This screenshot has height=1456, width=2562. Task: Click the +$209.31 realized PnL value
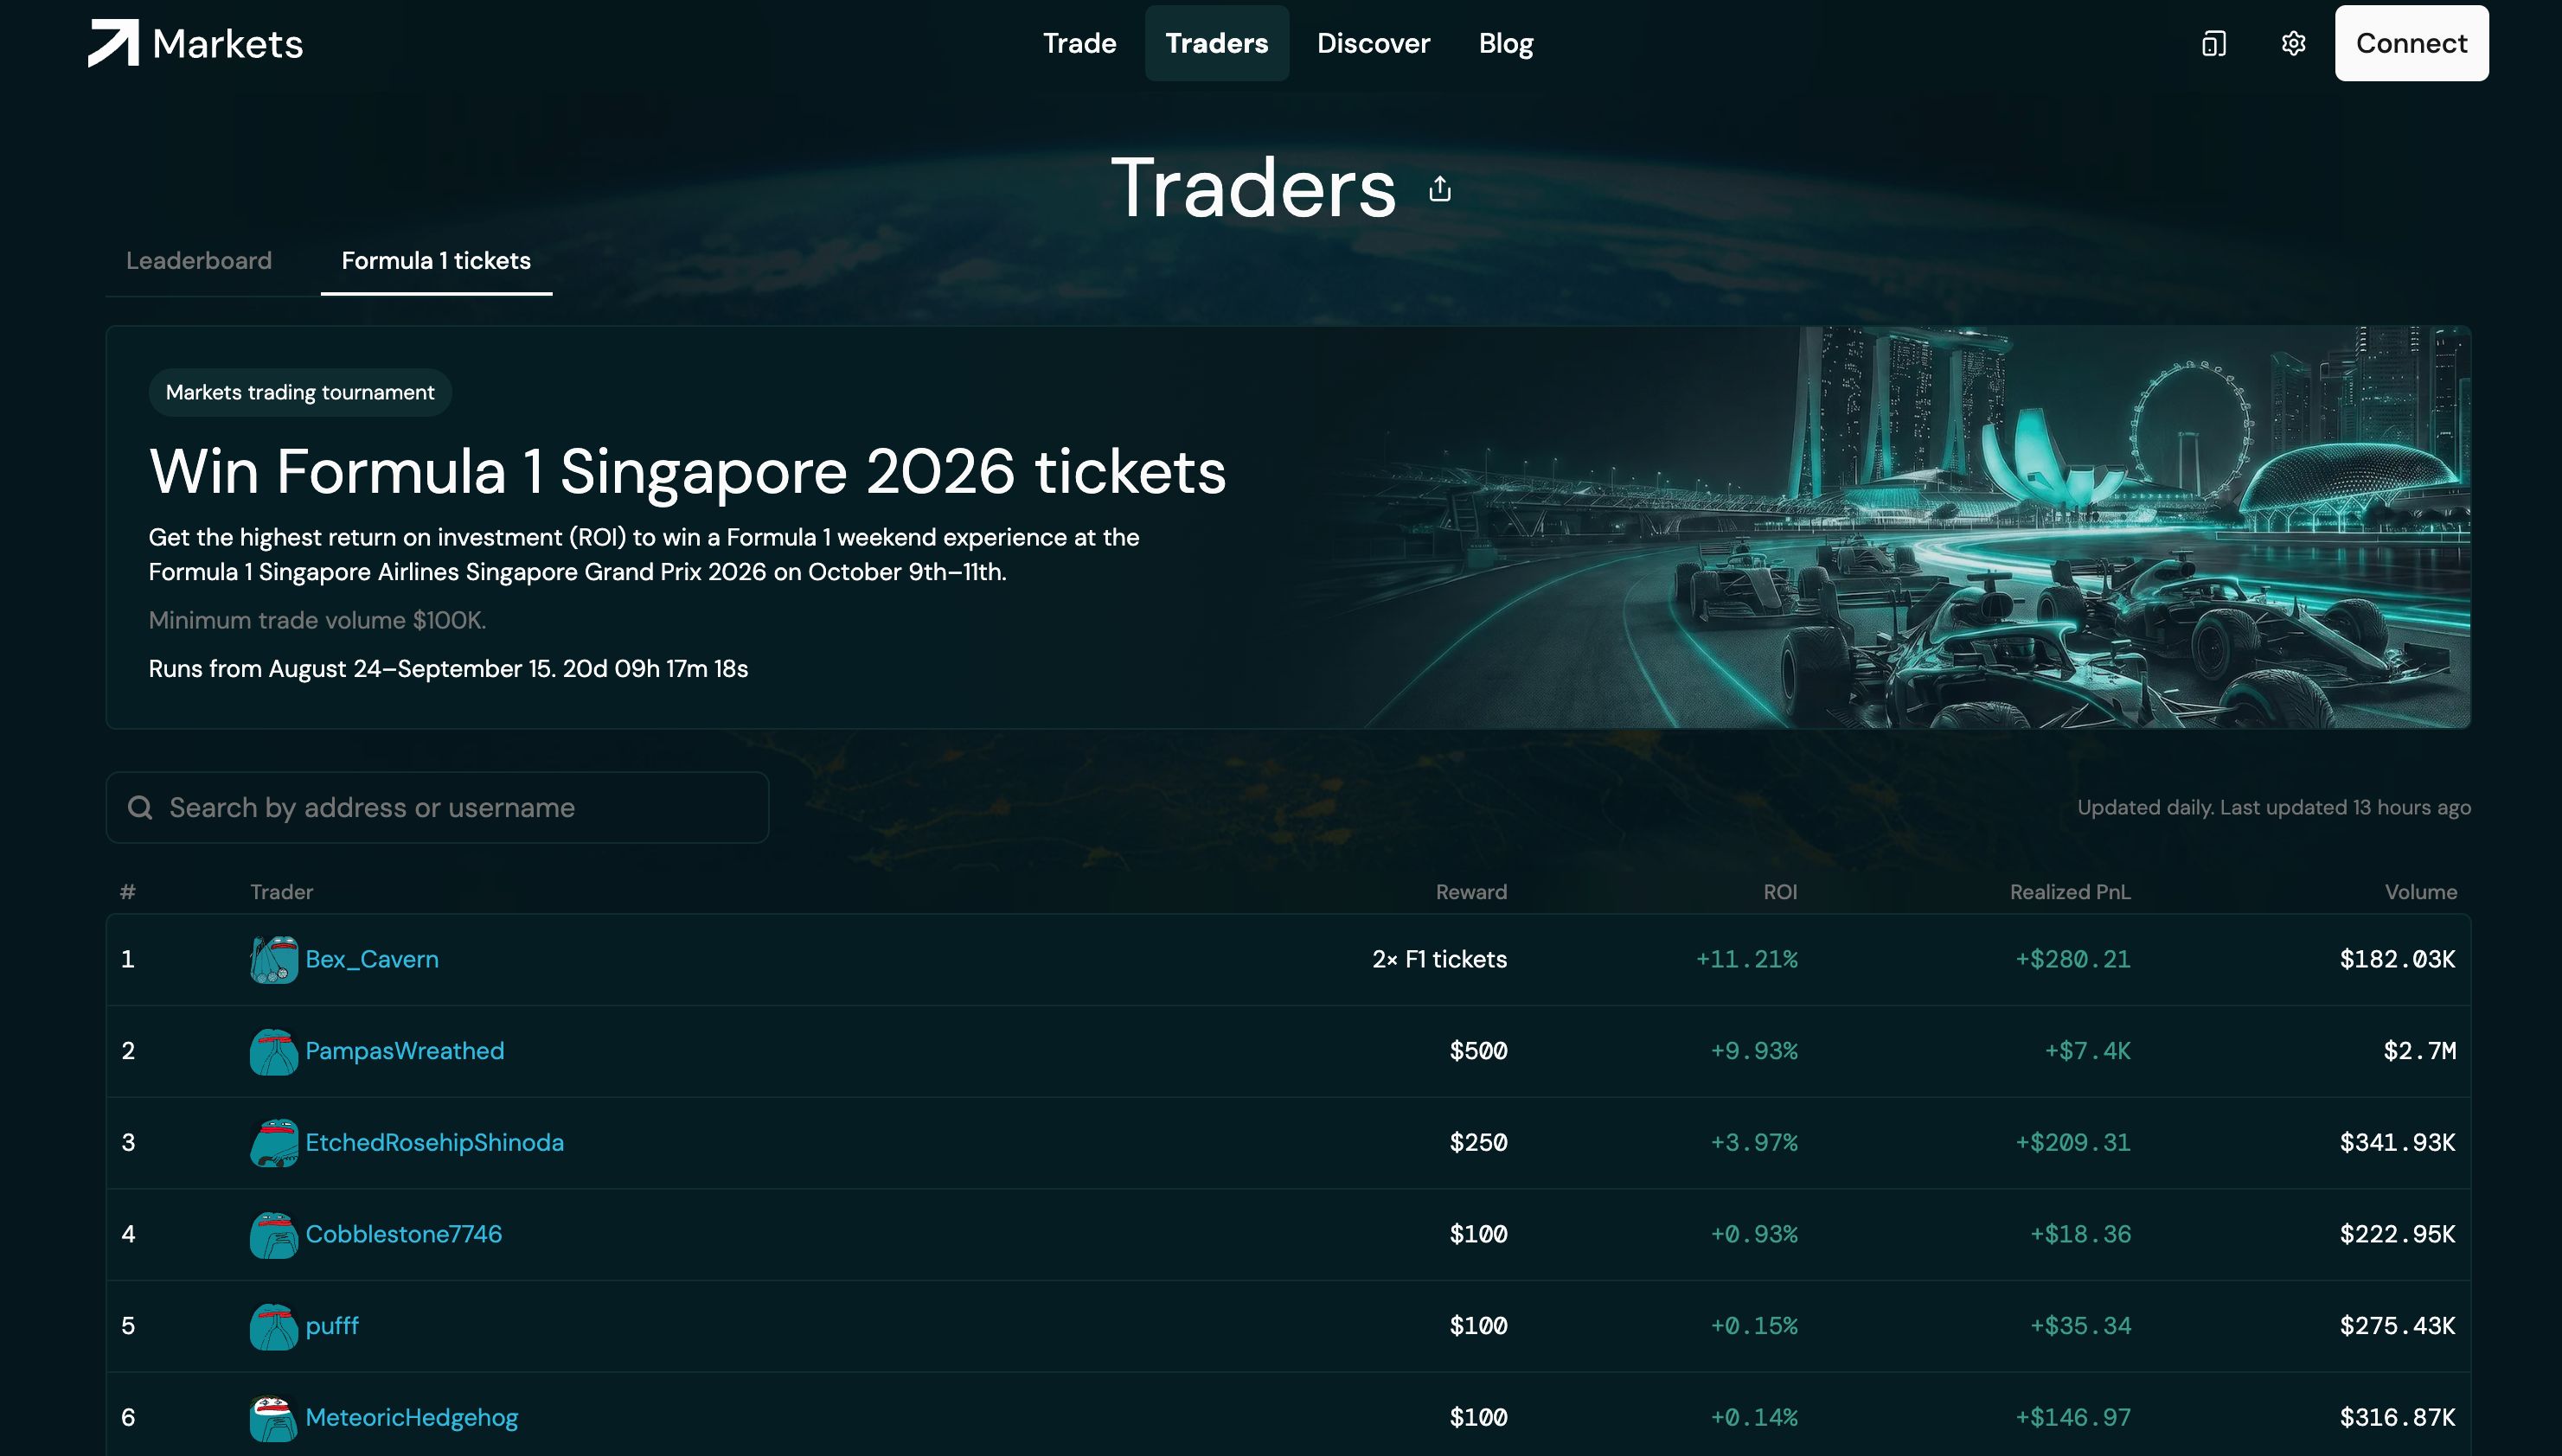coord(2072,1142)
